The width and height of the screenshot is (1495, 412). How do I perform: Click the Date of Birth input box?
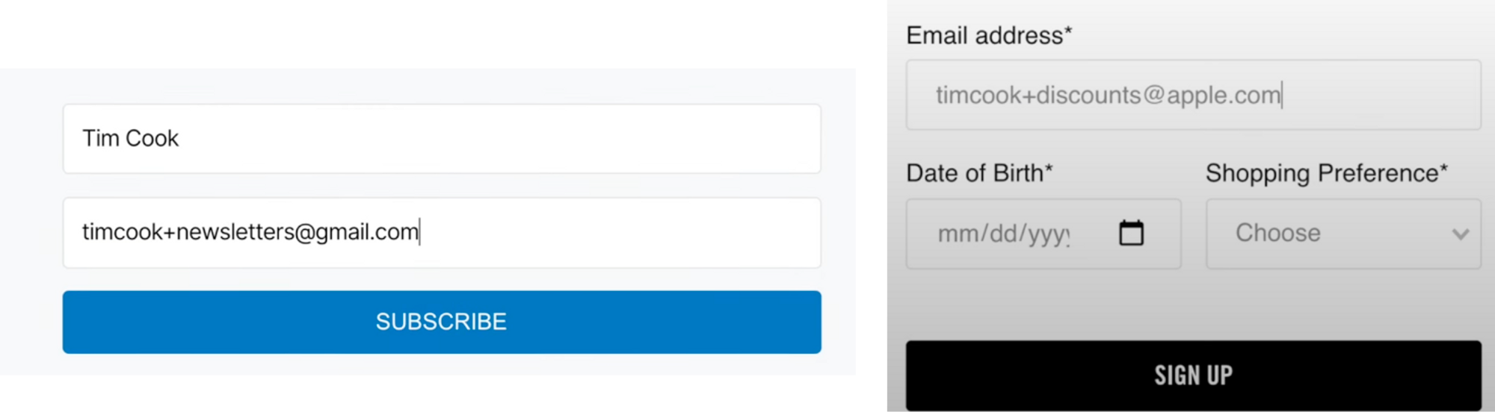[1044, 234]
